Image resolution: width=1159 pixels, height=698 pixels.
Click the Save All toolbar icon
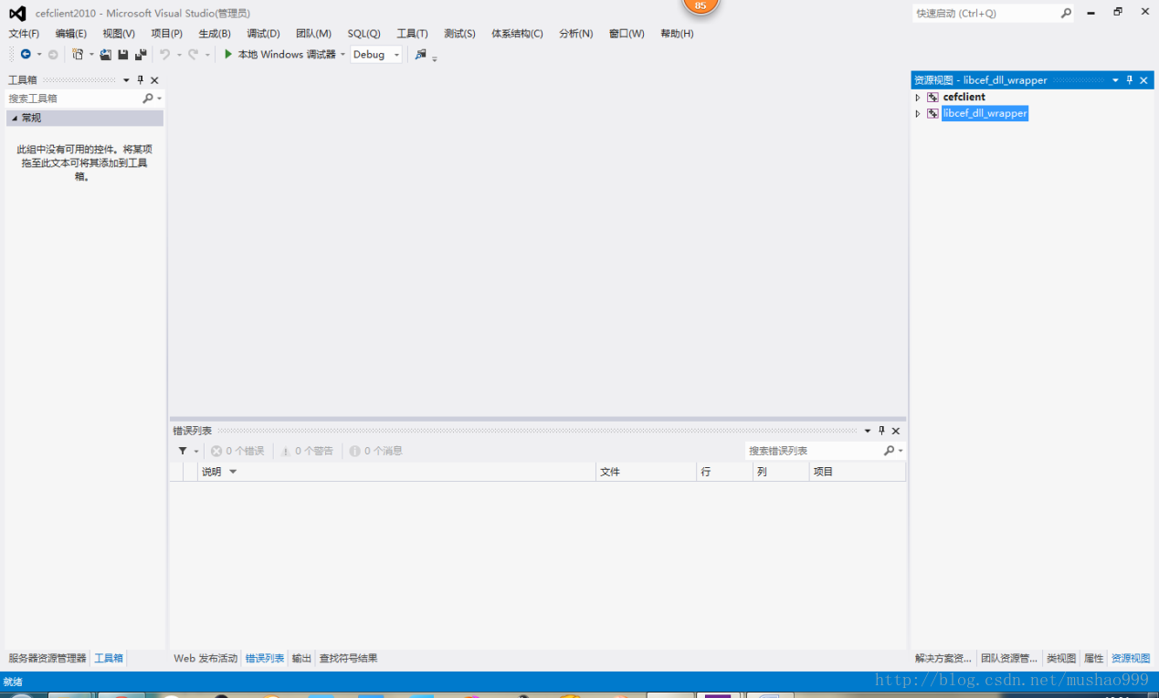(x=141, y=55)
